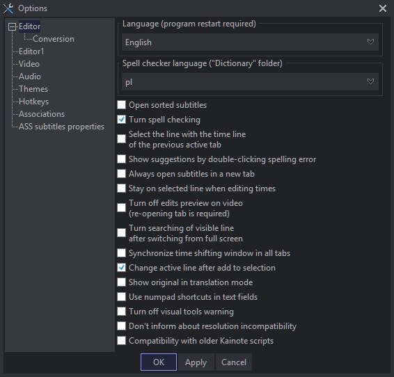This screenshot has width=394, height=377.
Task: Select Conversion in the options tree
Action: pos(54,39)
